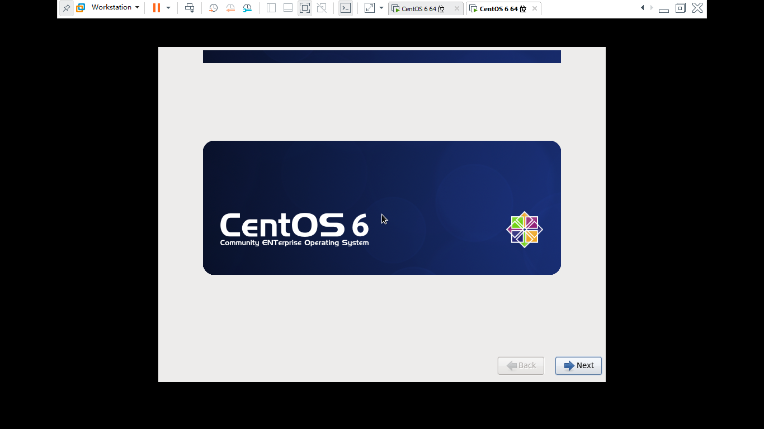The width and height of the screenshot is (764, 429).
Task: Click the Unity mode icon
Action: coord(322,8)
